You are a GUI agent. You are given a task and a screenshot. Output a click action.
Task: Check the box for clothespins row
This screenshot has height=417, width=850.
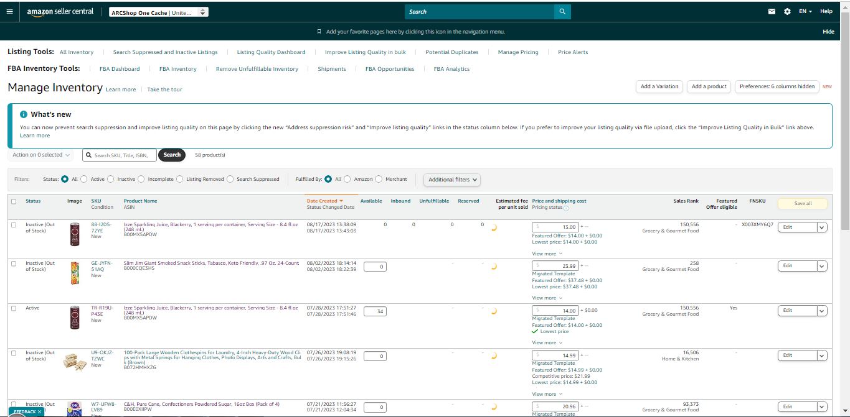(x=14, y=353)
